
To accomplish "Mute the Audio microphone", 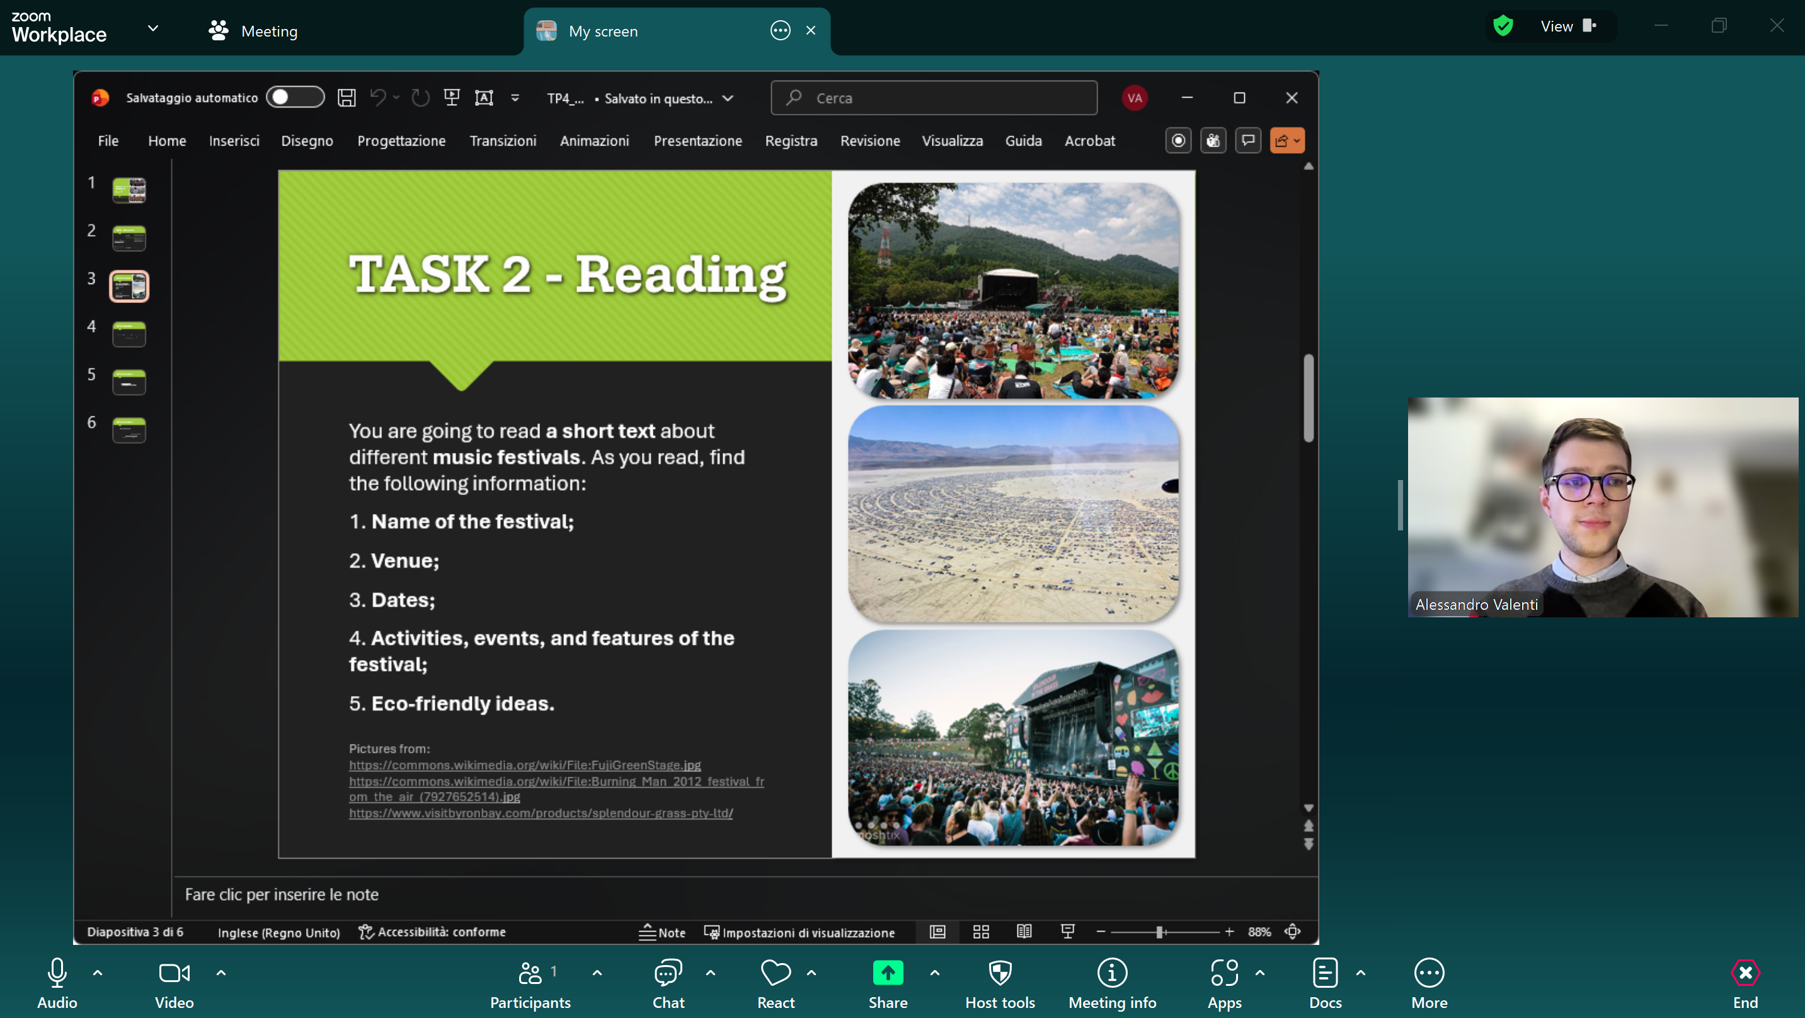I will [x=57, y=973].
